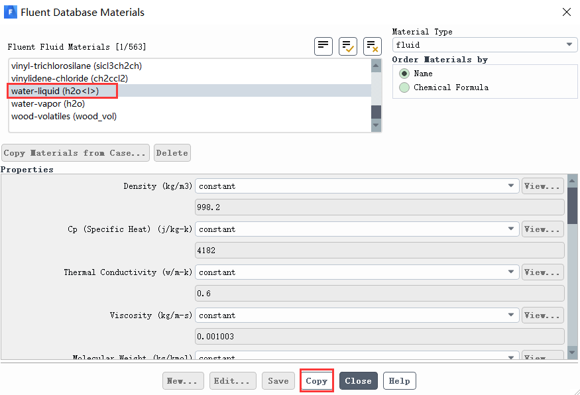Click the Fluent app logo icon
Image resolution: width=580 pixels, height=395 pixels.
(x=11, y=12)
